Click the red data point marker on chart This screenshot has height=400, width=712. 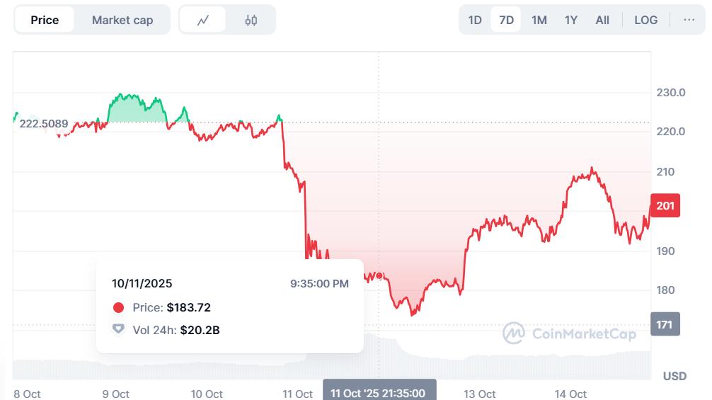coord(379,276)
